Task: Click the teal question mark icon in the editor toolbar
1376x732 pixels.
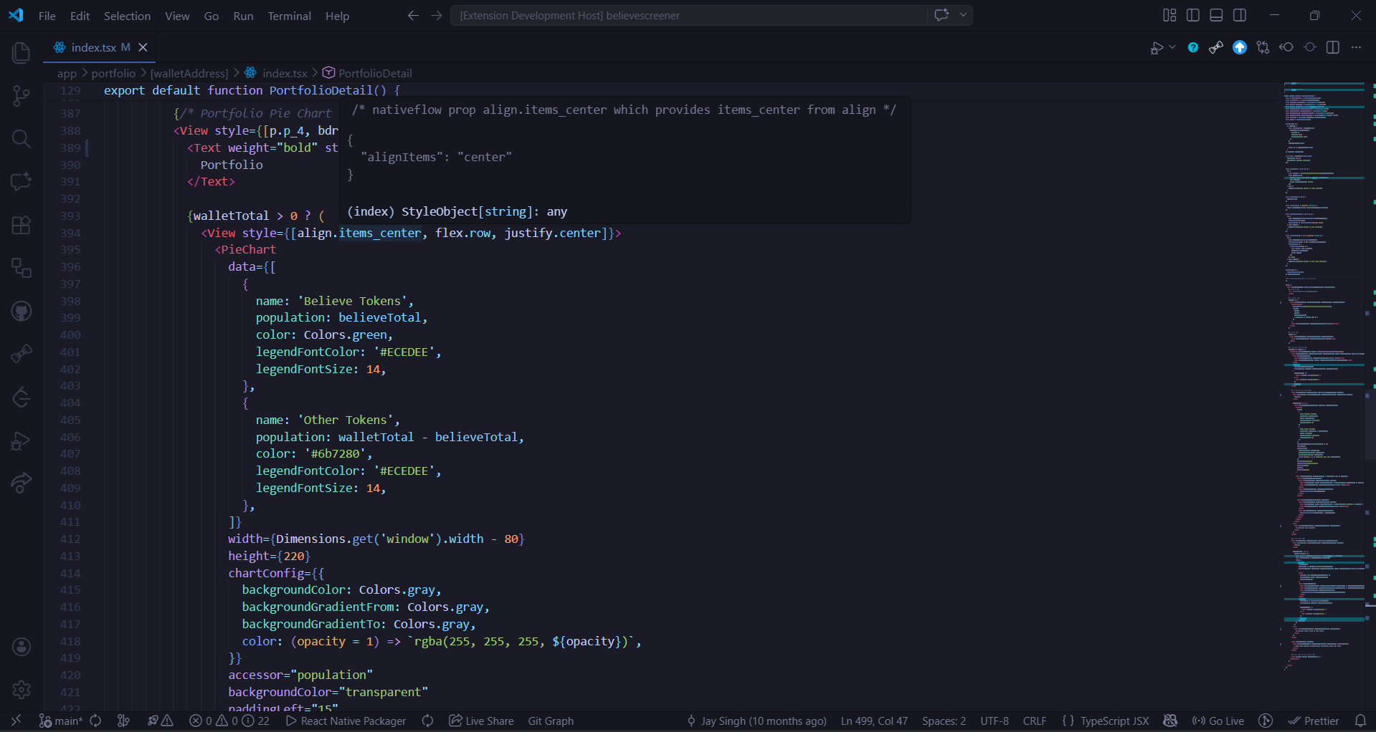Action: (x=1193, y=47)
